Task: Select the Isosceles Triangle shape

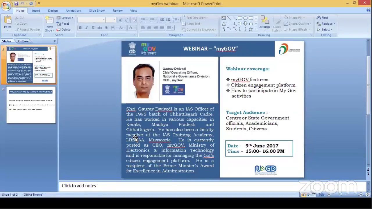Action: click(223, 24)
